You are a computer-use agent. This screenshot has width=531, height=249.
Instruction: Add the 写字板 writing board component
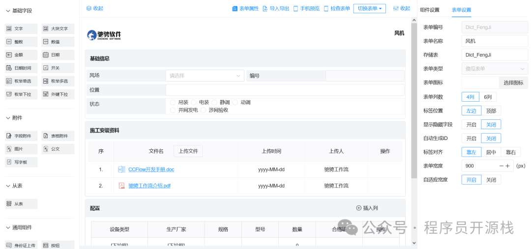point(21,162)
